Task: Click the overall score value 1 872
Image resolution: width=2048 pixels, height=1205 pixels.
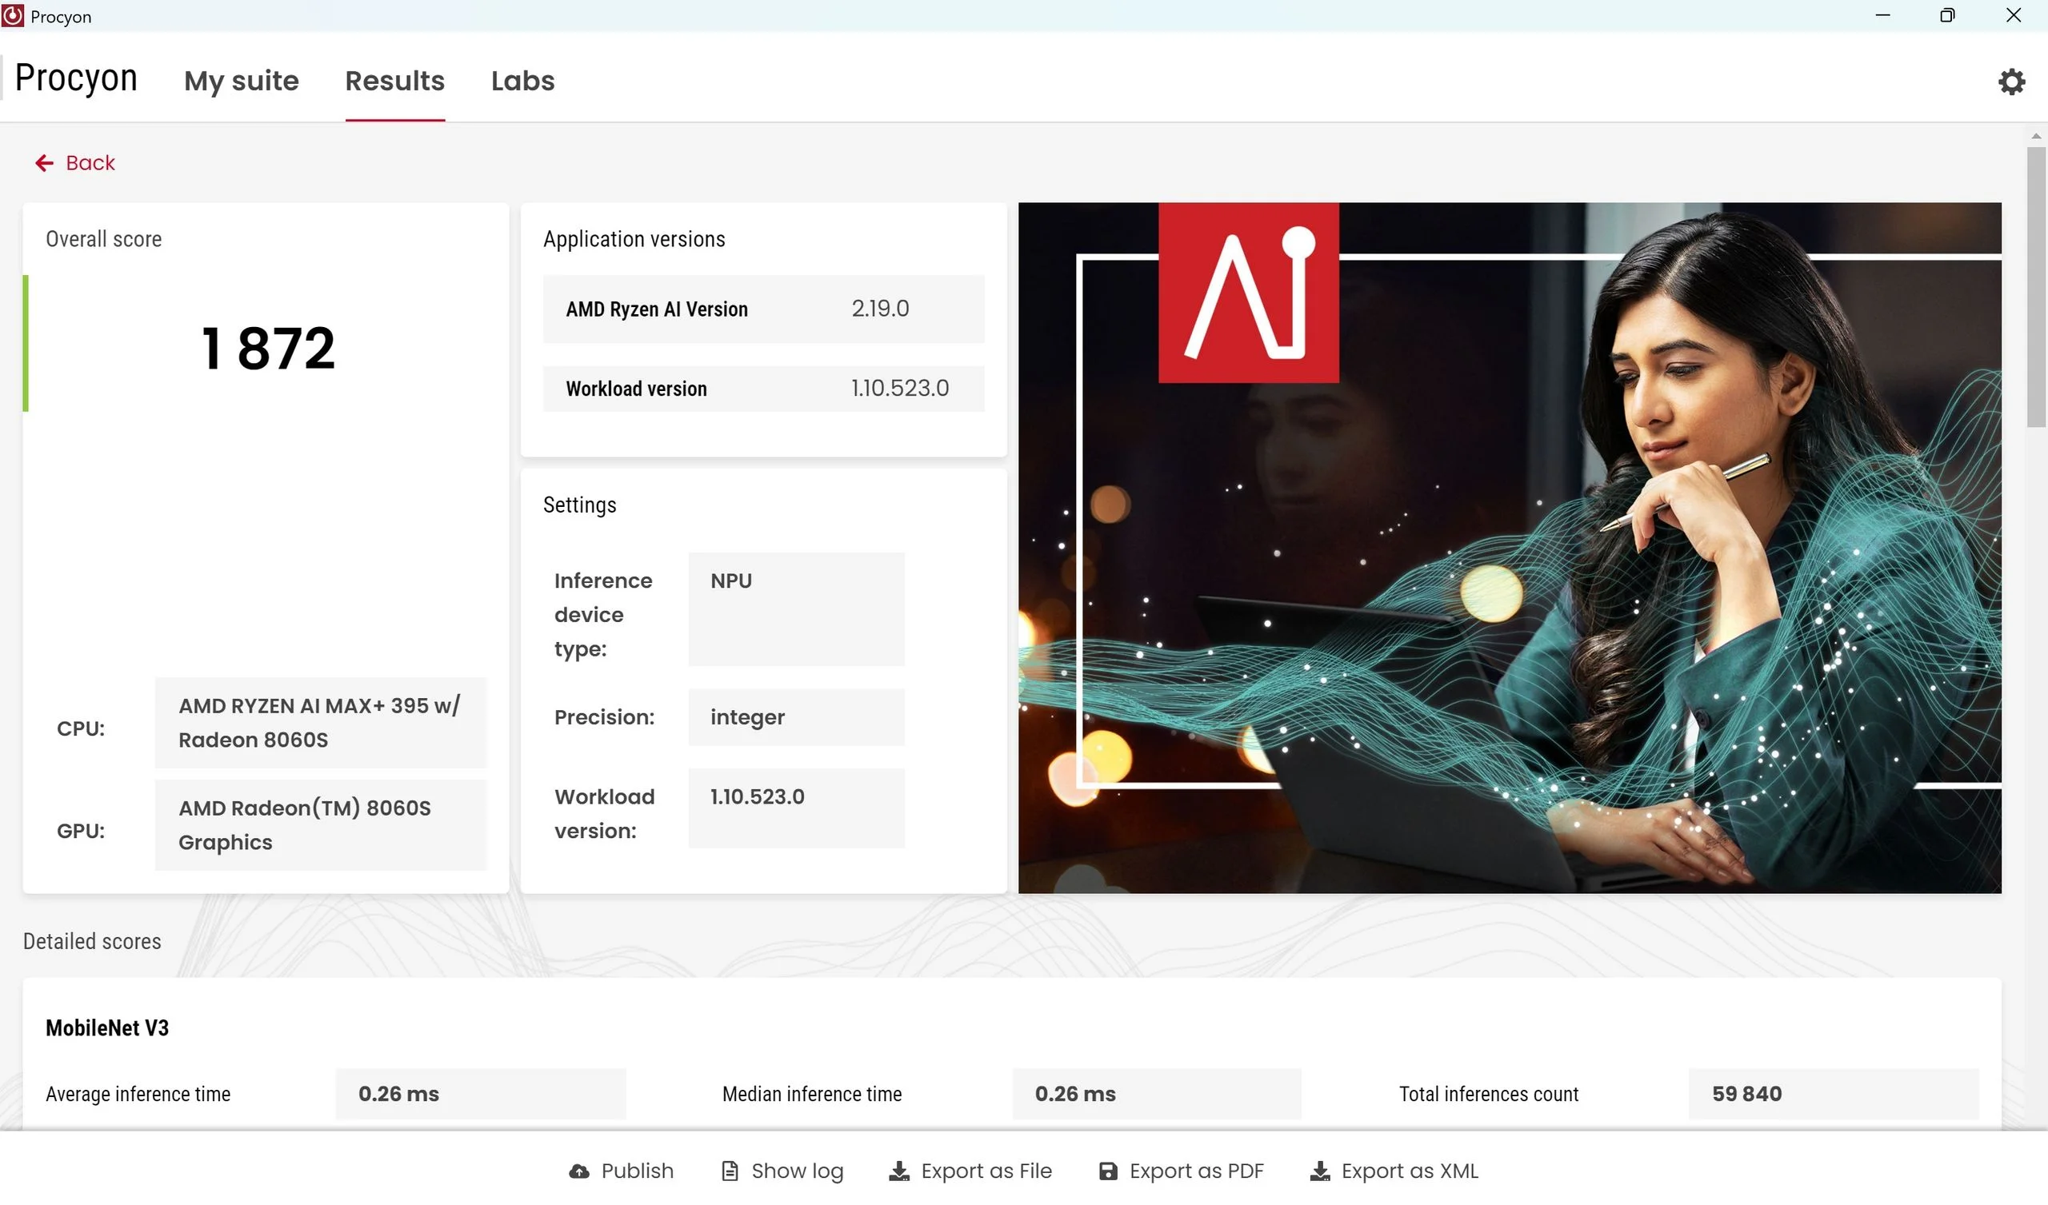Action: (267, 349)
